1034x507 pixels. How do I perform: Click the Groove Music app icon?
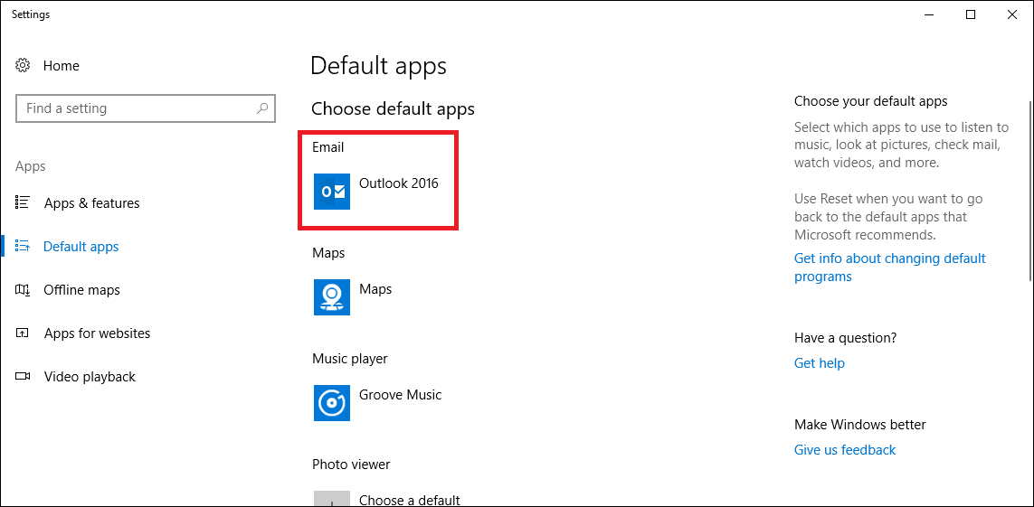[332, 403]
